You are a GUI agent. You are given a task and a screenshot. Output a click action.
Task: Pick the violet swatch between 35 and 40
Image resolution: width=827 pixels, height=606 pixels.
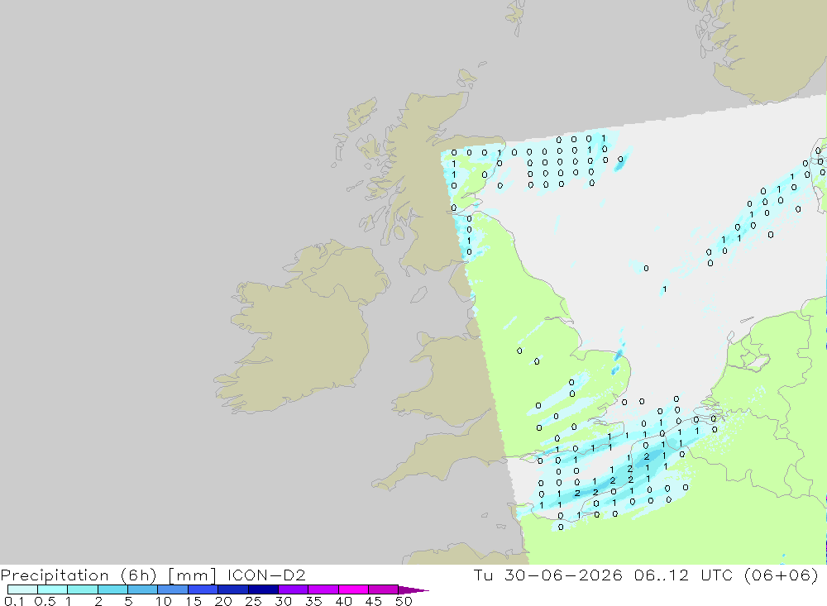coord(323,589)
